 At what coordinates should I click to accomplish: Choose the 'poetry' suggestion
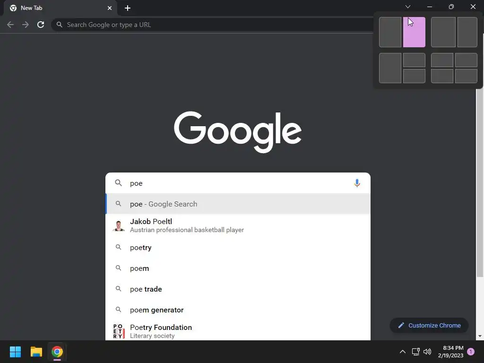pyautogui.click(x=238, y=247)
